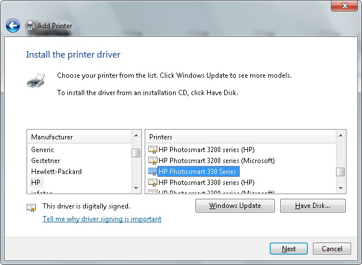This screenshot has height=265, width=362.
Task: Click icon beside HP Photosmart 3200 series (HP)
Action: coord(153,150)
